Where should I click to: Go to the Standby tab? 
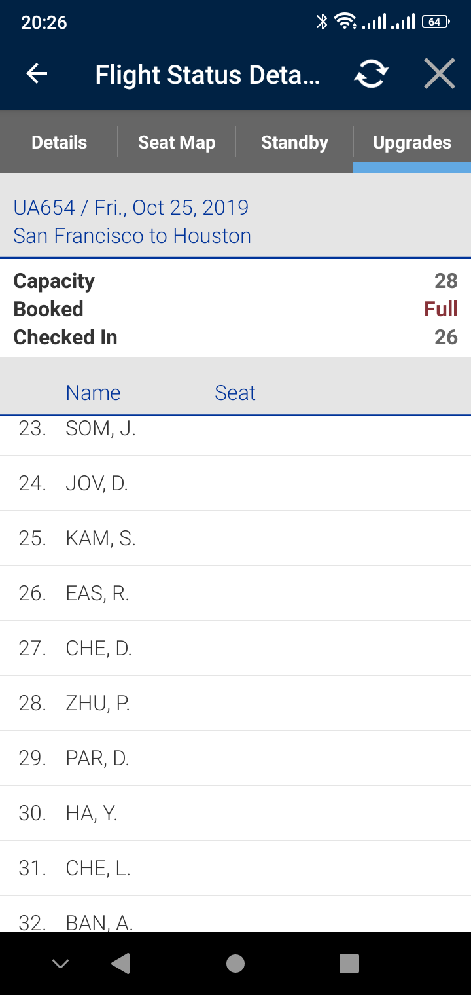pos(294,142)
